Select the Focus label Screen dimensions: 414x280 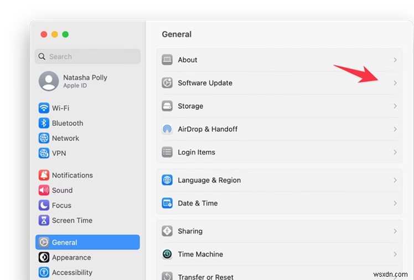(x=61, y=206)
